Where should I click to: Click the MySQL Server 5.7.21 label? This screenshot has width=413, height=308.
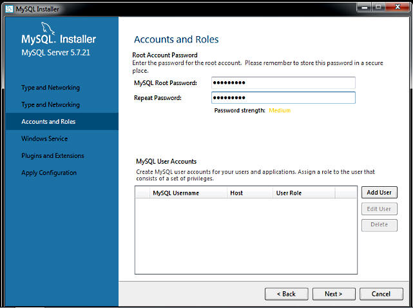[x=56, y=52]
